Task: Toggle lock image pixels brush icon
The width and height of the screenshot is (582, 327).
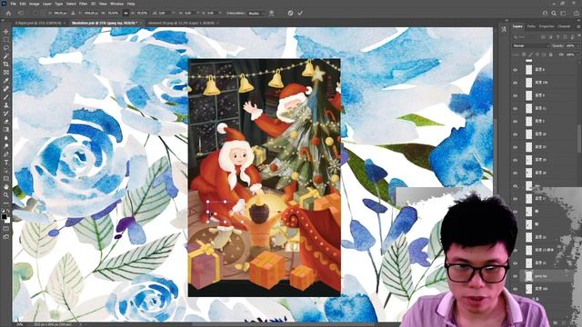Action: (530, 54)
